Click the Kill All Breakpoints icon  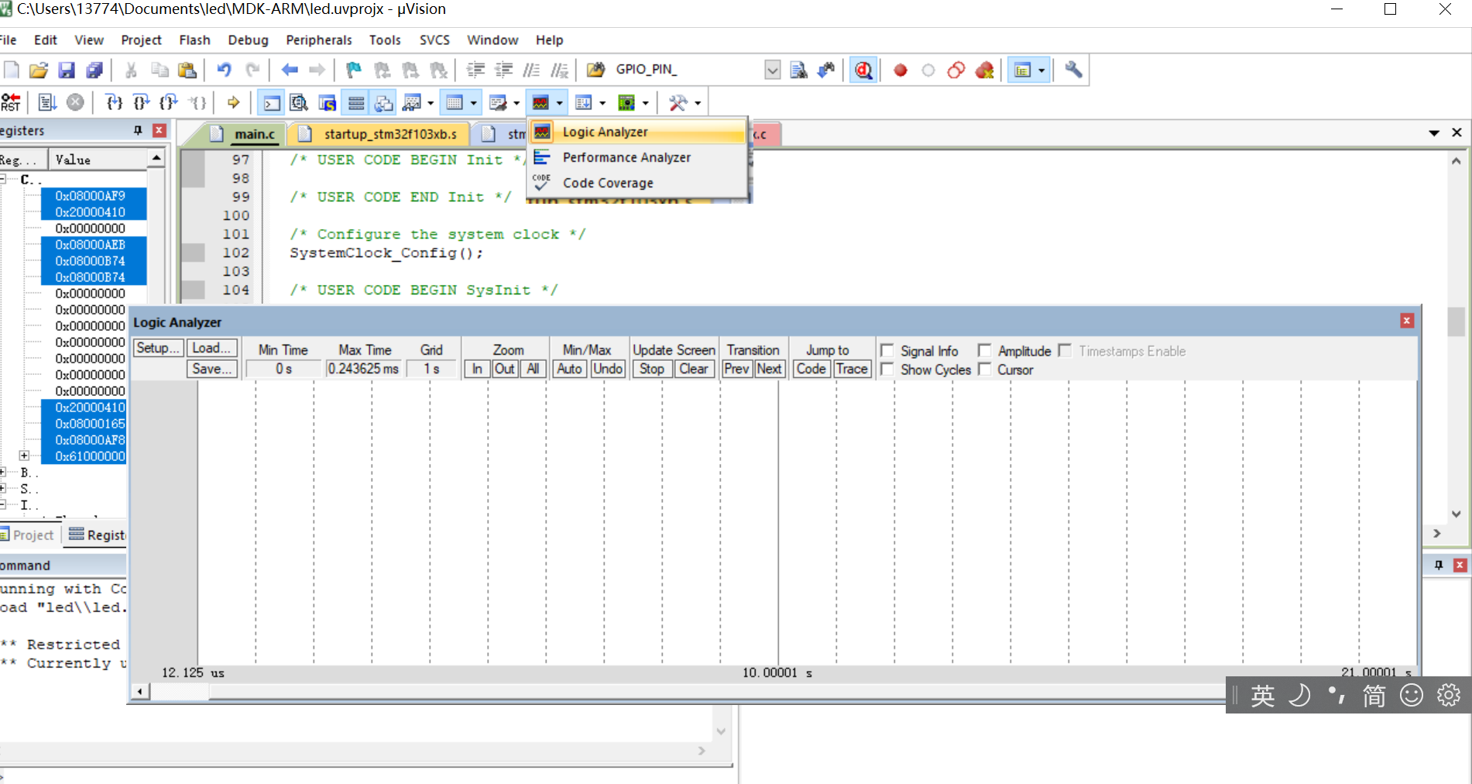coord(984,70)
